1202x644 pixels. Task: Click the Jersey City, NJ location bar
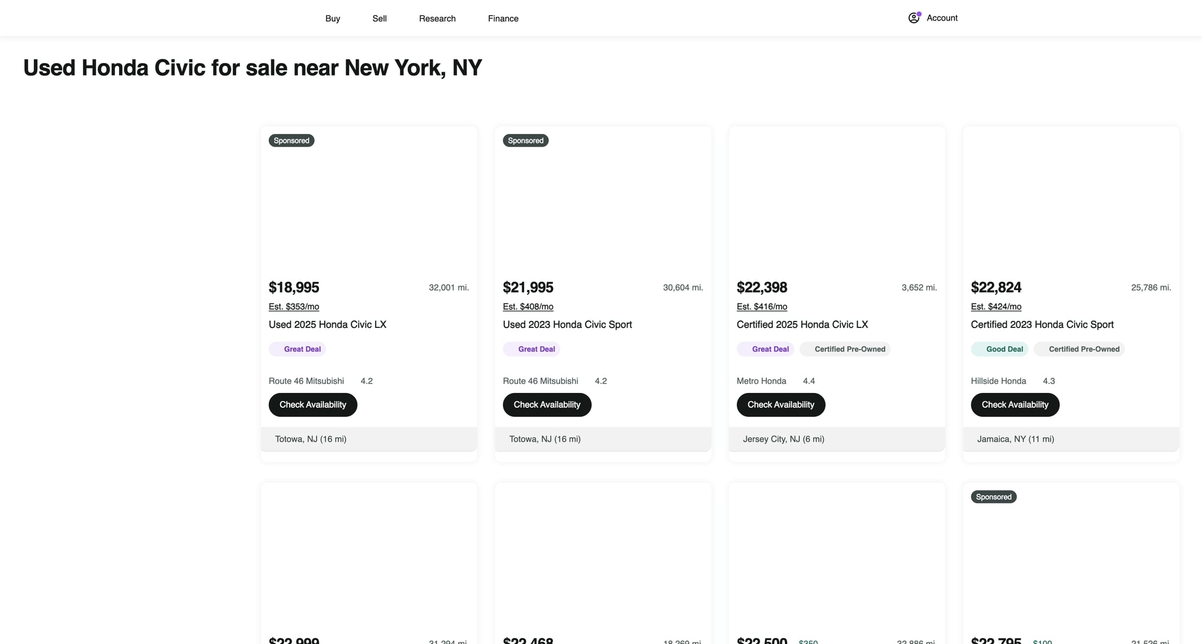(x=836, y=439)
